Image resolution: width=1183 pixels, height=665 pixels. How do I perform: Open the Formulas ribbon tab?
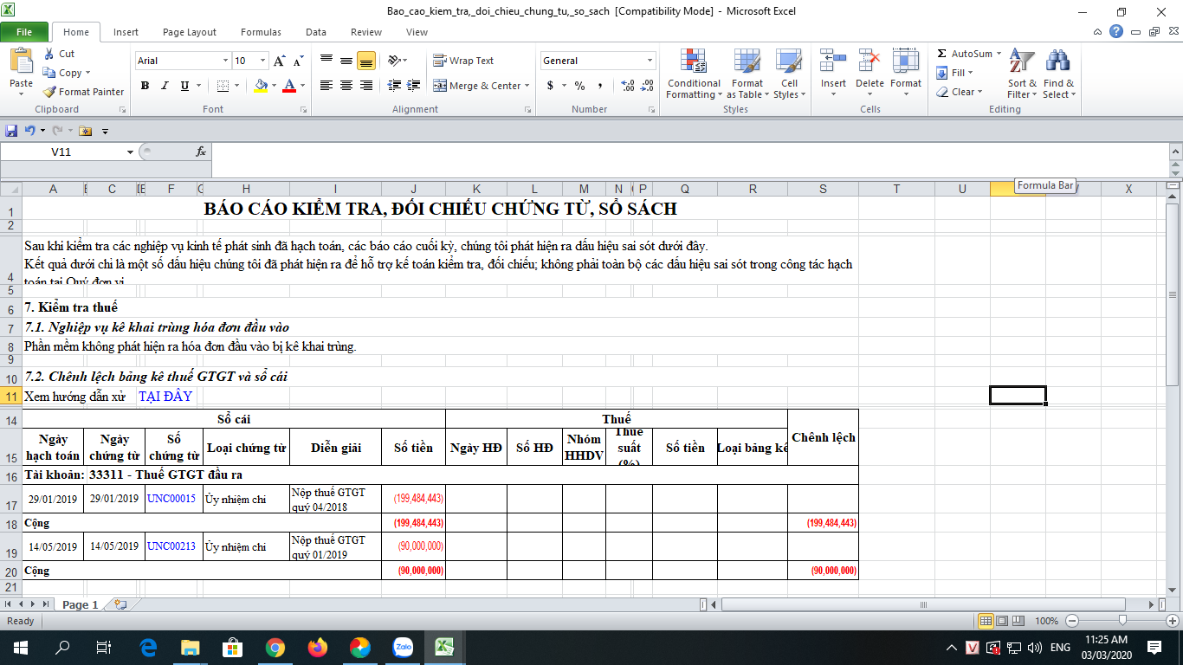pos(261,32)
